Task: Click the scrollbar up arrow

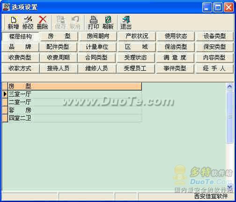Action: coord(229,86)
